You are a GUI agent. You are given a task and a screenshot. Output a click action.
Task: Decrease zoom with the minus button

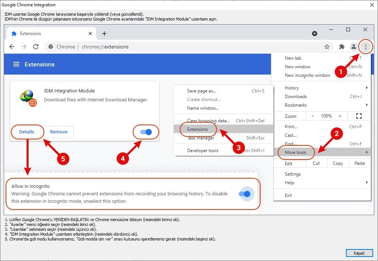click(313, 116)
